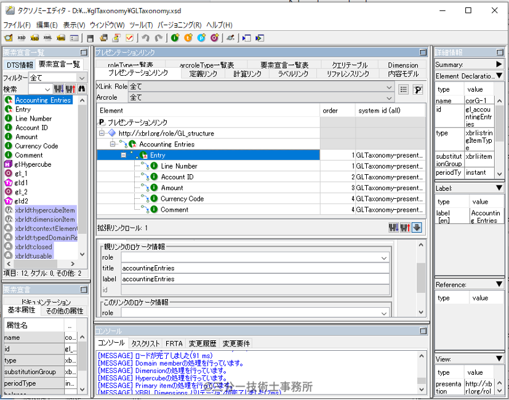Click the sort ascending icon beside 検索
Image resolution: width=509 pixels, height=400 pixels.
(70, 89)
